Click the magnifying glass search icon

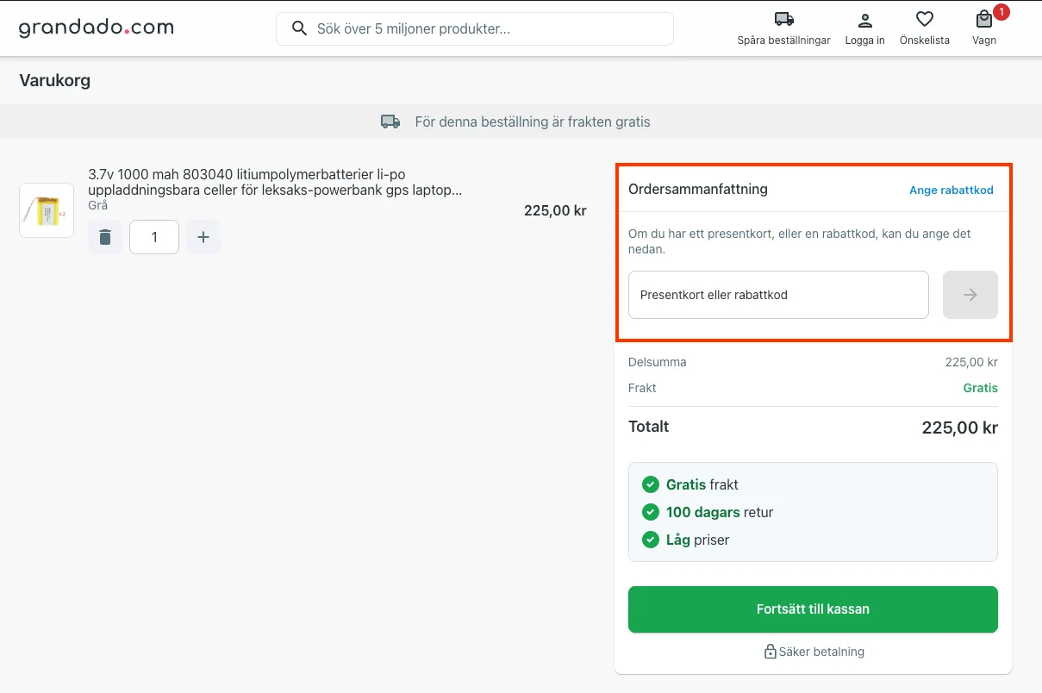300,28
